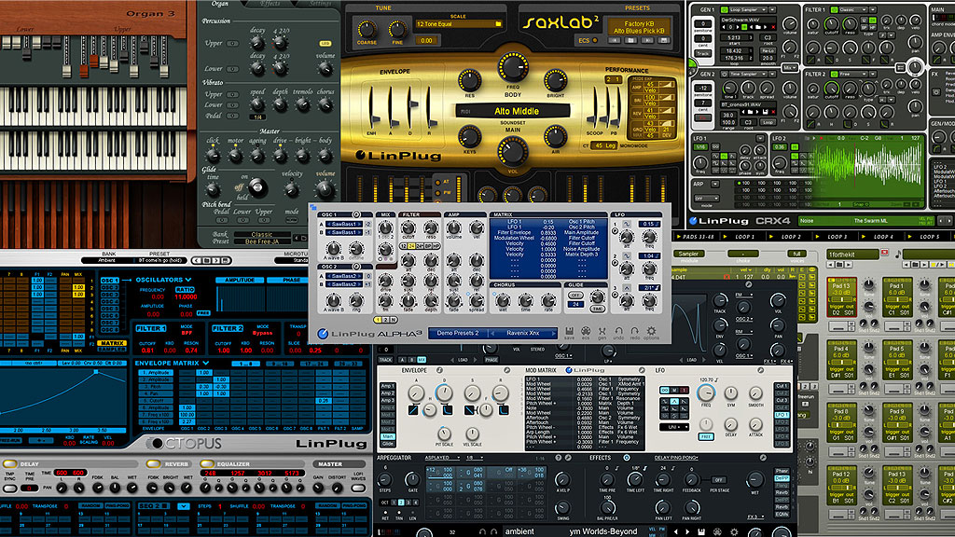The width and height of the screenshot is (955, 537).
Task: Click the Alpha3 Glide TIME button
Action: click(x=597, y=309)
